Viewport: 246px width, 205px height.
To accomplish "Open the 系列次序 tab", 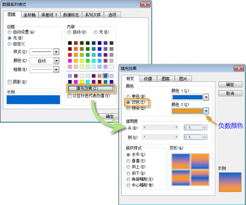I will [93, 15].
